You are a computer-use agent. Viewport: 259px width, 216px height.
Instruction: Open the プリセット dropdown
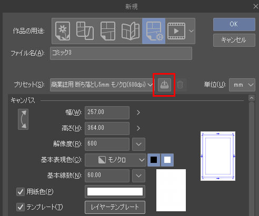coord(102,85)
